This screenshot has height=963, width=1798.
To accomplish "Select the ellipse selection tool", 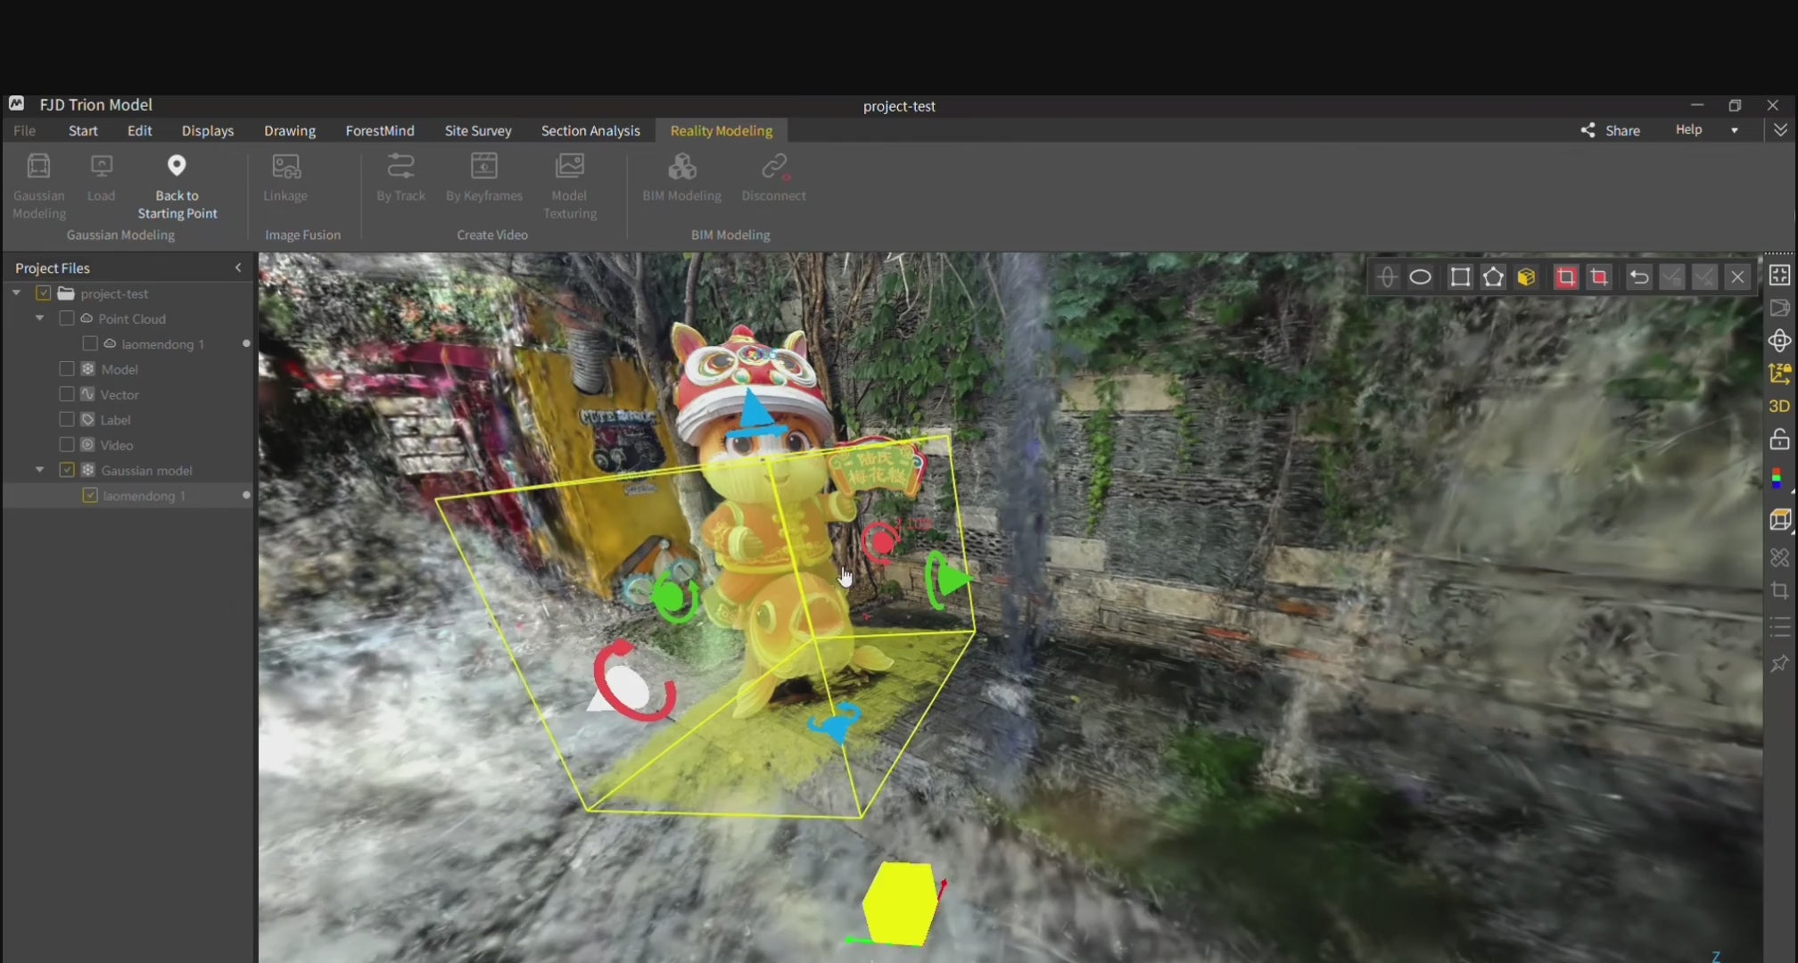I will [x=1420, y=277].
